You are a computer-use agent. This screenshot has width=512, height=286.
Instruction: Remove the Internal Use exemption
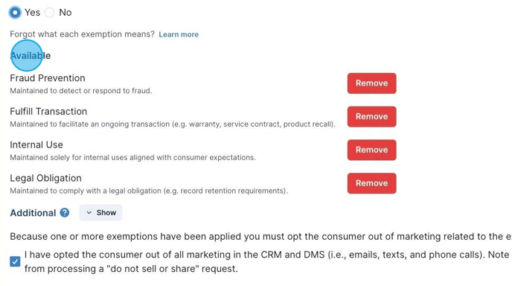(371, 150)
